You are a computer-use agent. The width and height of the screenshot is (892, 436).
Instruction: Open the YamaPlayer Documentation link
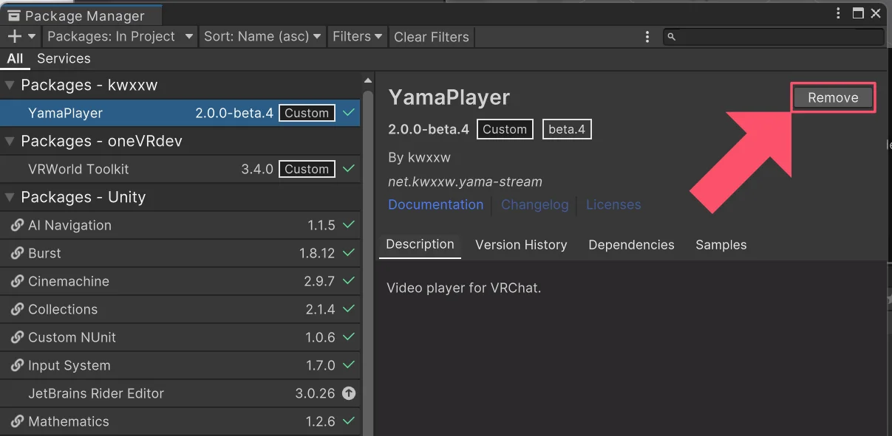pyautogui.click(x=435, y=204)
